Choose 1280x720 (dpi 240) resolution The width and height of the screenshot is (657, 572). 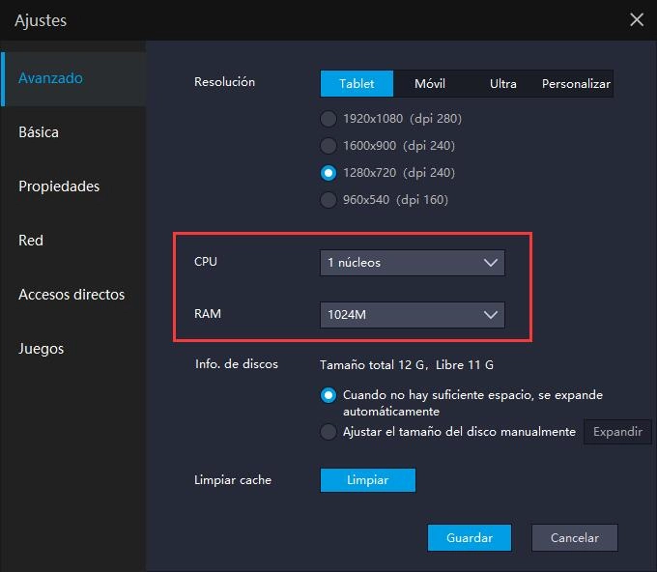(328, 173)
